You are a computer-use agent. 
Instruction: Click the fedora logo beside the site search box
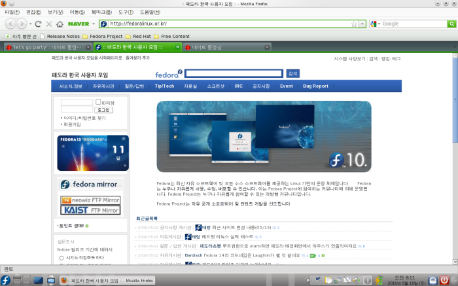(x=169, y=74)
